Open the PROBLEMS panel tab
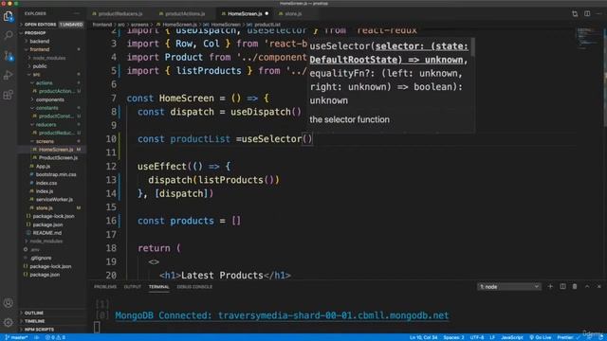 105,287
